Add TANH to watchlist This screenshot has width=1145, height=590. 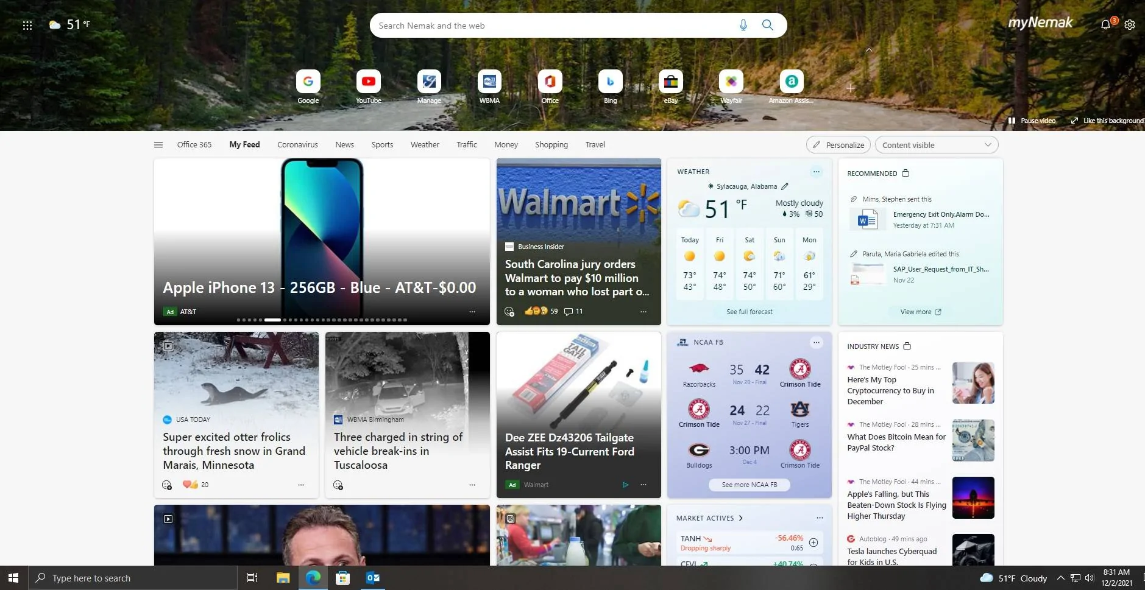click(x=814, y=543)
